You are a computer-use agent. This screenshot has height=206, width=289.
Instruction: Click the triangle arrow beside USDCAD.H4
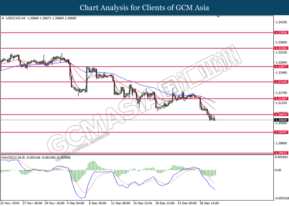click(3, 19)
